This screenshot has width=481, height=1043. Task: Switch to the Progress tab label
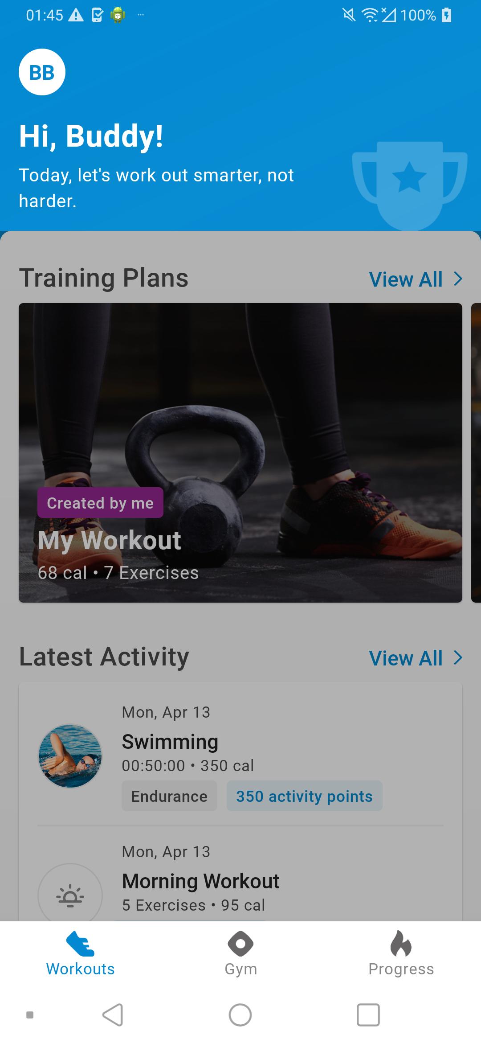(x=401, y=969)
